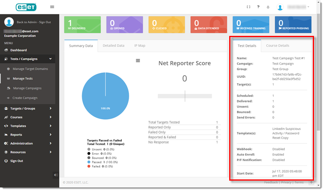The width and height of the screenshot is (324, 191).
Task: Click the Delivered green stat card
Action: point(82,25)
